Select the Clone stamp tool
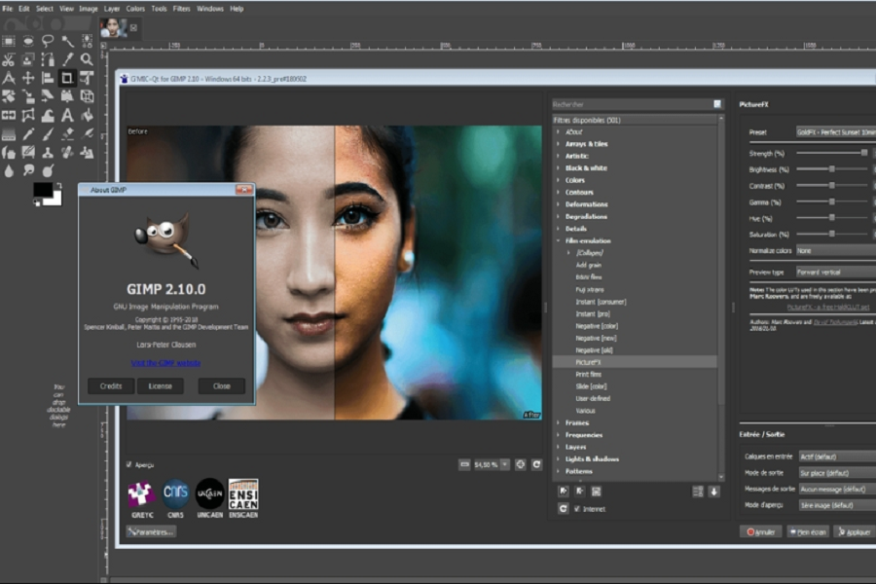This screenshot has height=584, width=876. click(x=48, y=153)
